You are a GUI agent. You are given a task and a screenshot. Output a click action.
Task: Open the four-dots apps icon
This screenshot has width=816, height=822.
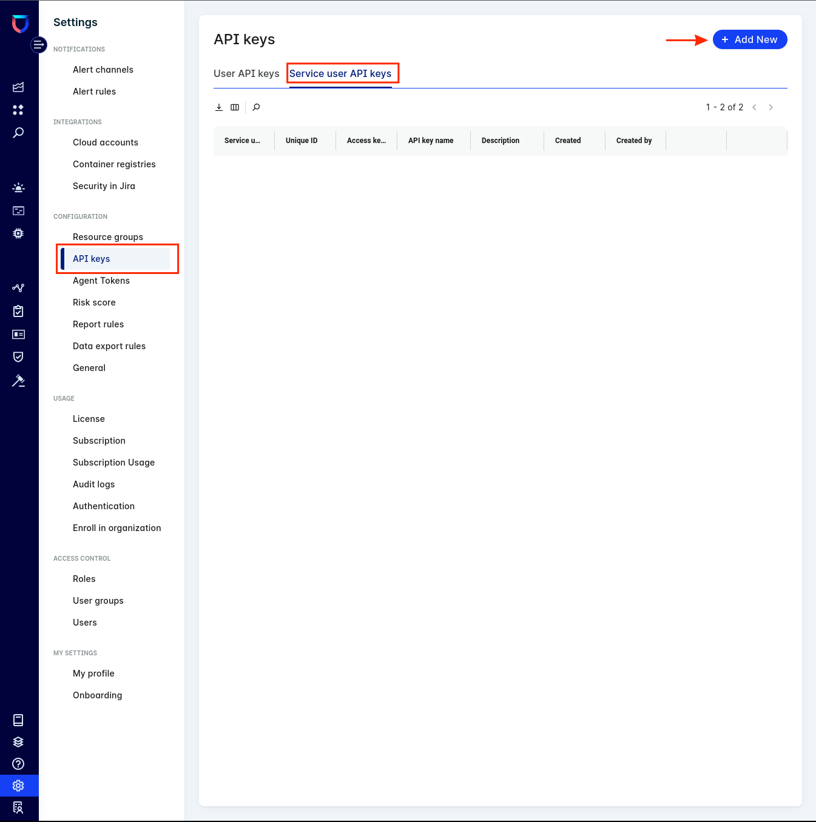click(18, 110)
